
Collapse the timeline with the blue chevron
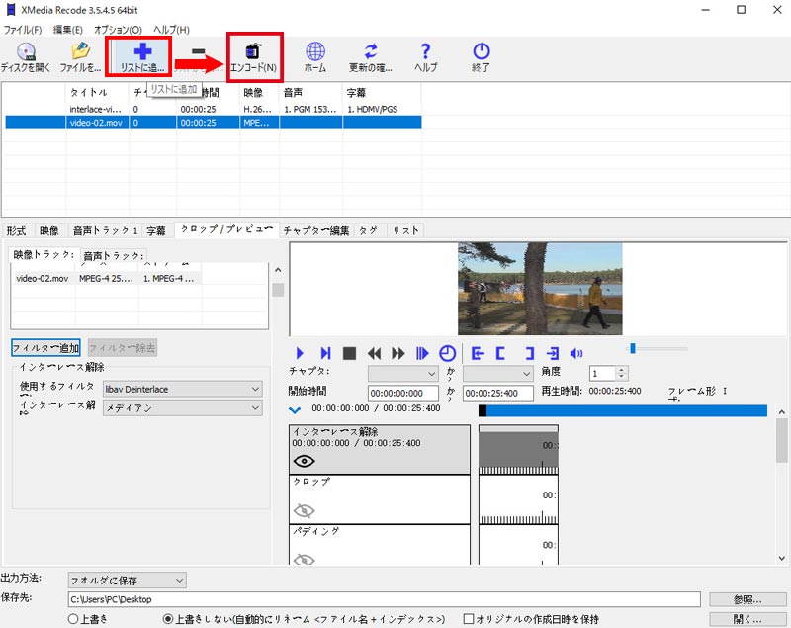[x=295, y=410]
